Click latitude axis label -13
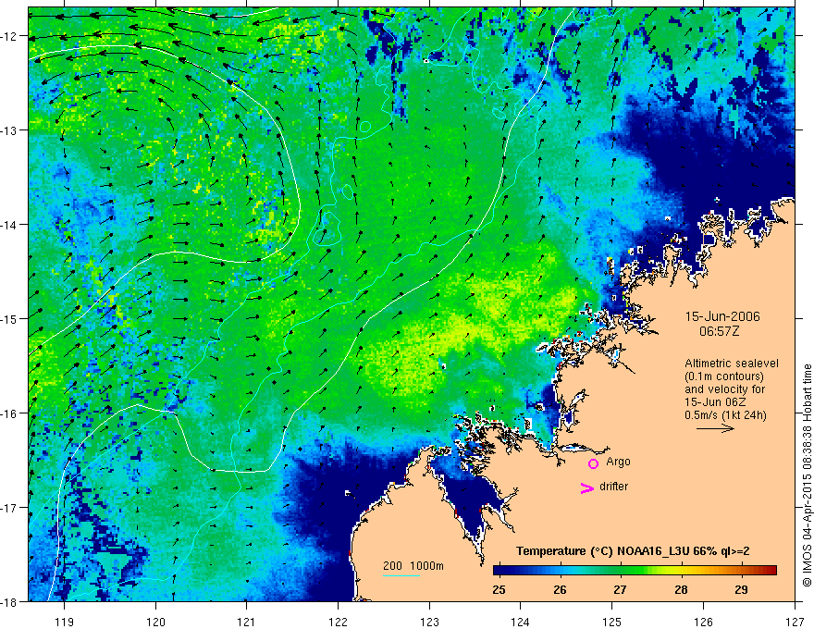The height and width of the screenshot is (629, 814). tap(9, 130)
